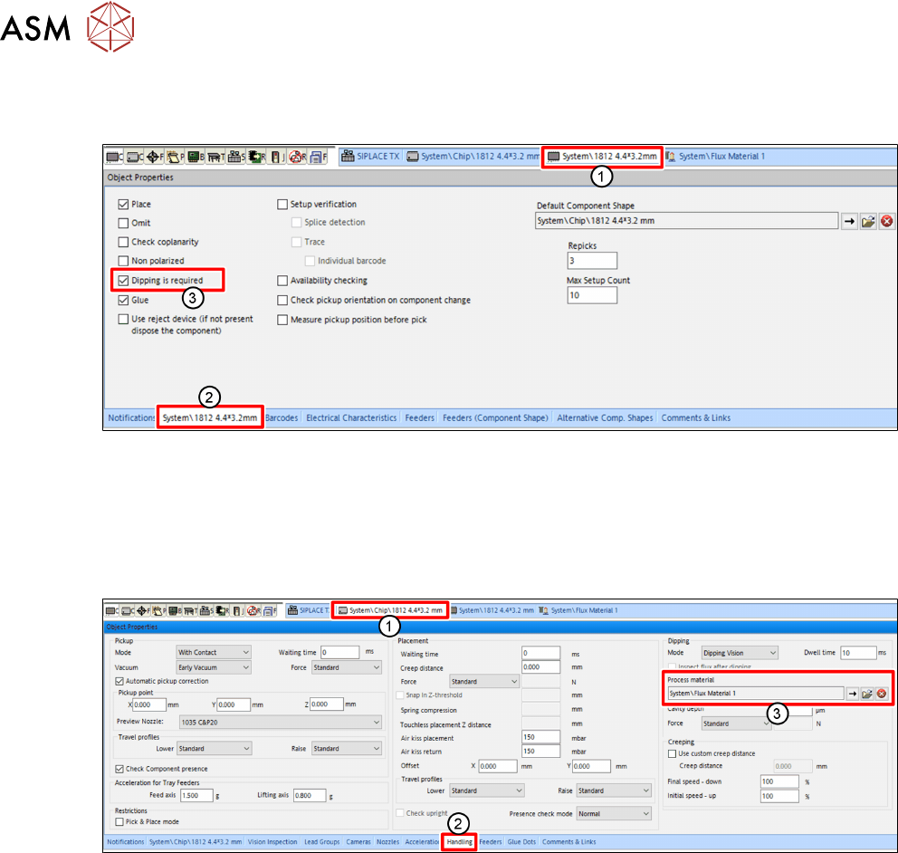The image size is (898, 853).
Task: Open Dipping Mode 'Dipping Vision' dropdown
Action: tap(740, 653)
